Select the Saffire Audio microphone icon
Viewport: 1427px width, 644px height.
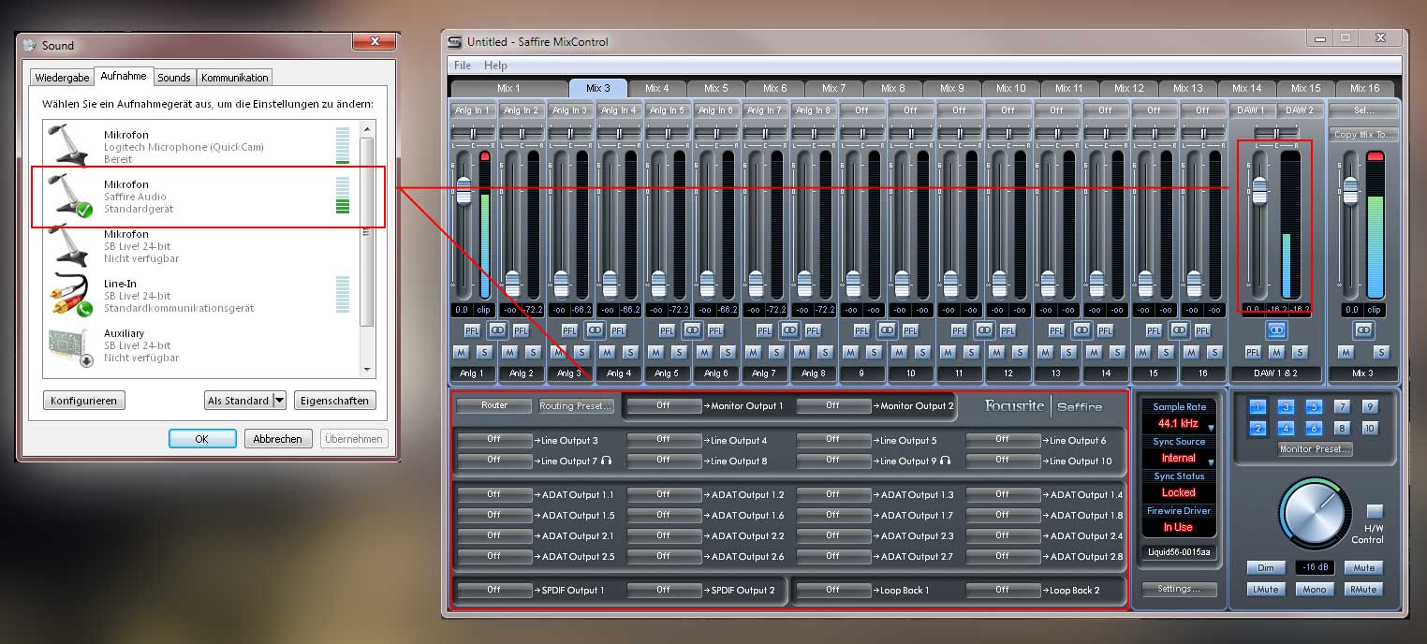71,195
